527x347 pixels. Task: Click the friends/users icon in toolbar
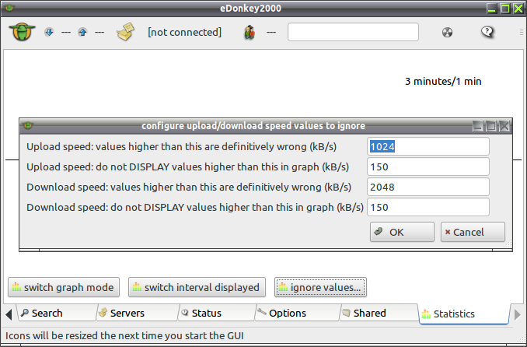click(250, 33)
